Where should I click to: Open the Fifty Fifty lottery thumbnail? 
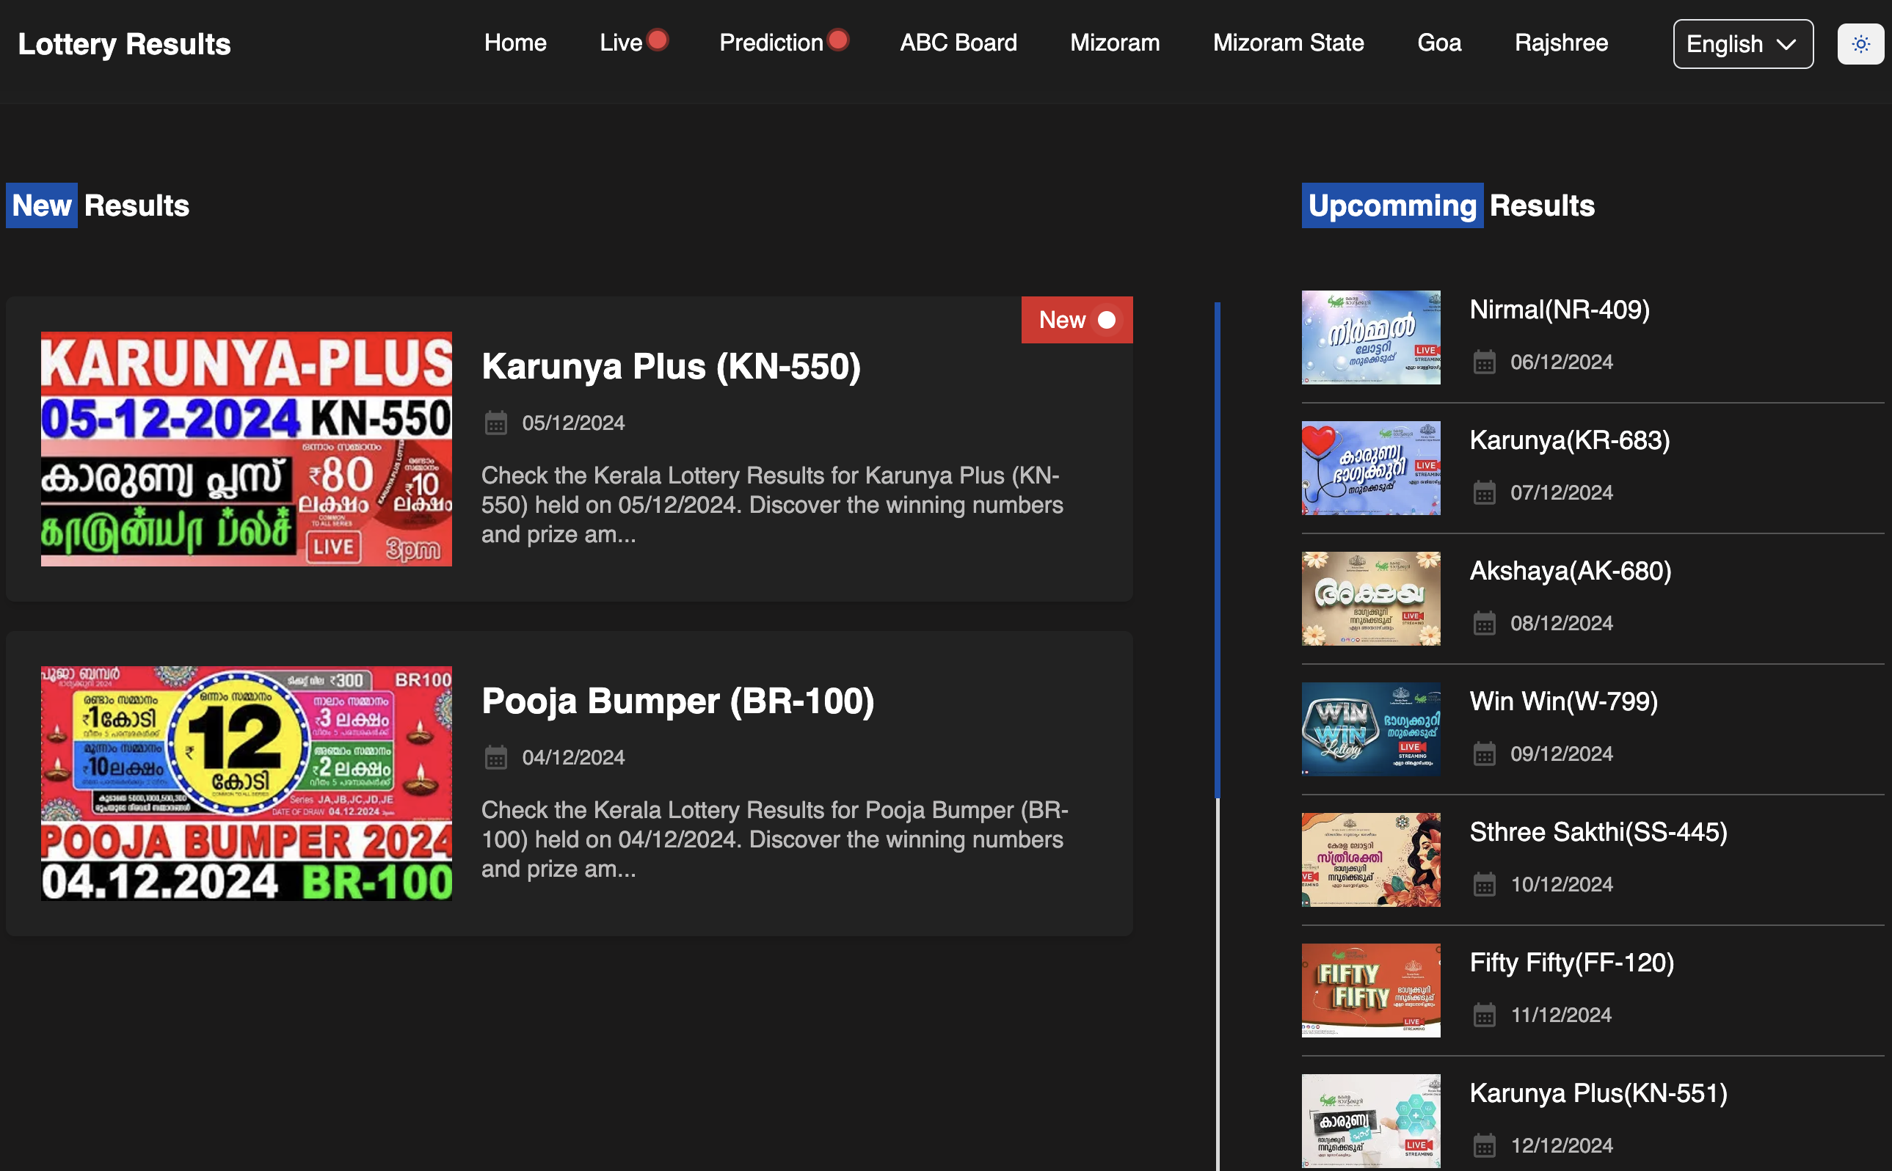[x=1370, y=990]
